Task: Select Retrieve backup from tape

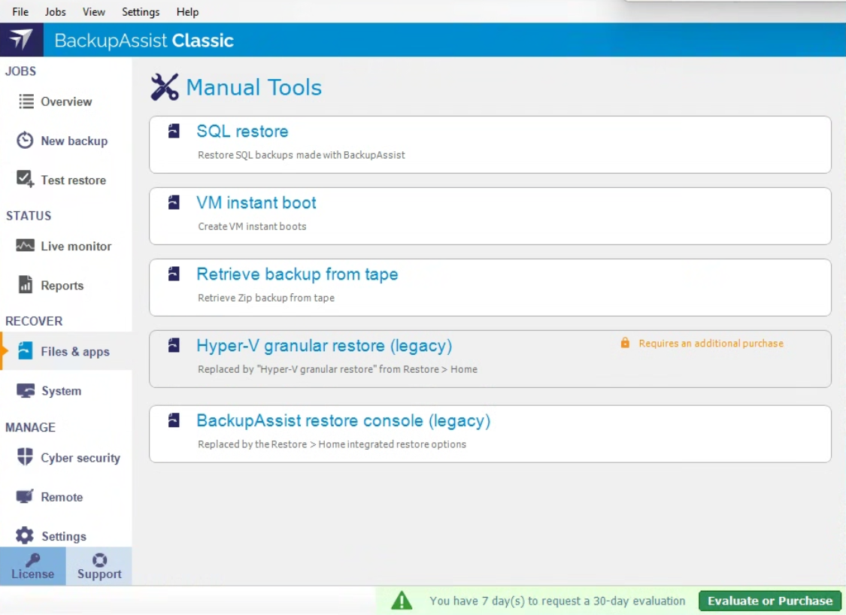Action: tap(297, 274)
